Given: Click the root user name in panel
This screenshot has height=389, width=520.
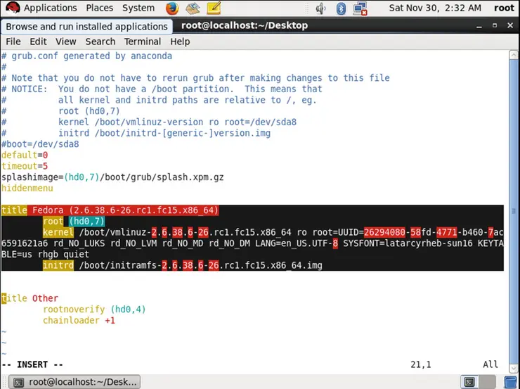Looking at the screenshot, I should click(x=504, y=8).
